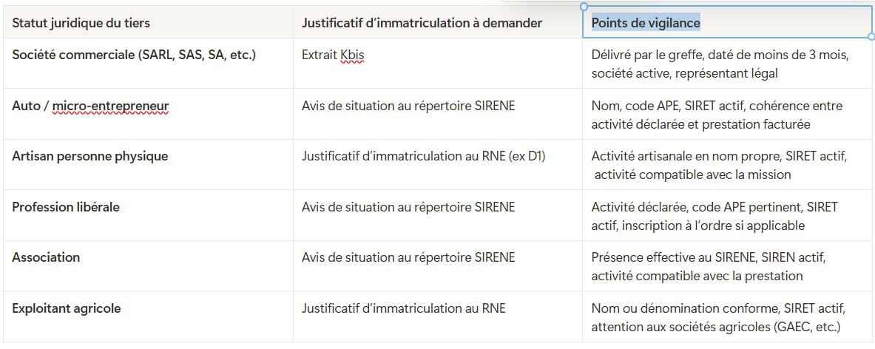This screenshot has width=875, height=349.
Task: Select the 'Exploitant agricole' cell
Action: pyautogui.click(x=67, y=308)
